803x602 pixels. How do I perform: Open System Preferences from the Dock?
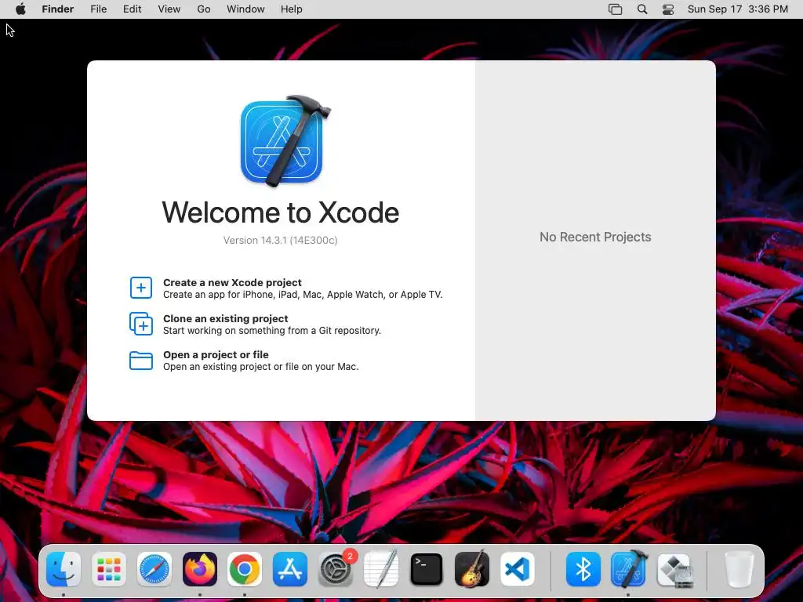(336, 569)
